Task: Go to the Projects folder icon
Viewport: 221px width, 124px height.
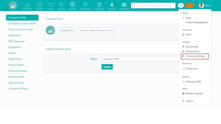Action: pos(50,5)
